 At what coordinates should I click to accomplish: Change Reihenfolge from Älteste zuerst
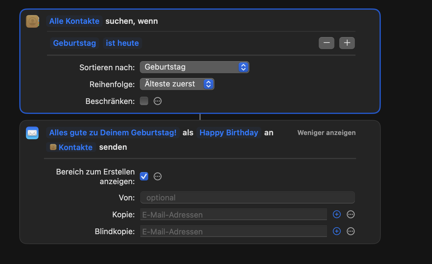[177, 84]
